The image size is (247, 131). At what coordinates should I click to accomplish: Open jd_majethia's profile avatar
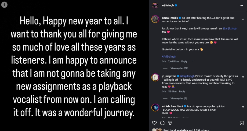[x=155, y=77]
